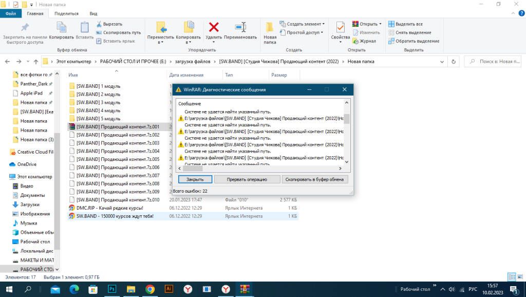The image size is (526, 297).
Task: Click the search field Поиск в: Новая
Action: pos(496,62)
